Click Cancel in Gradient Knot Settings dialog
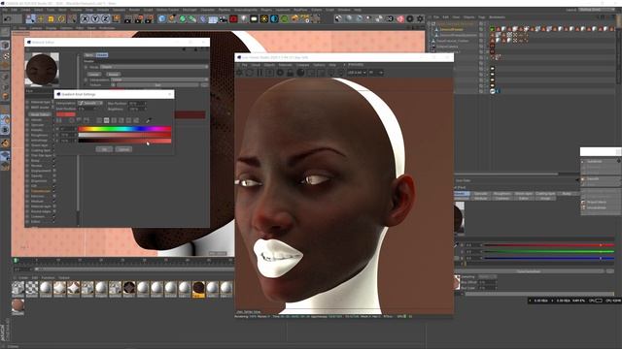Screen dimensions: 622x349 click(123, 149)
